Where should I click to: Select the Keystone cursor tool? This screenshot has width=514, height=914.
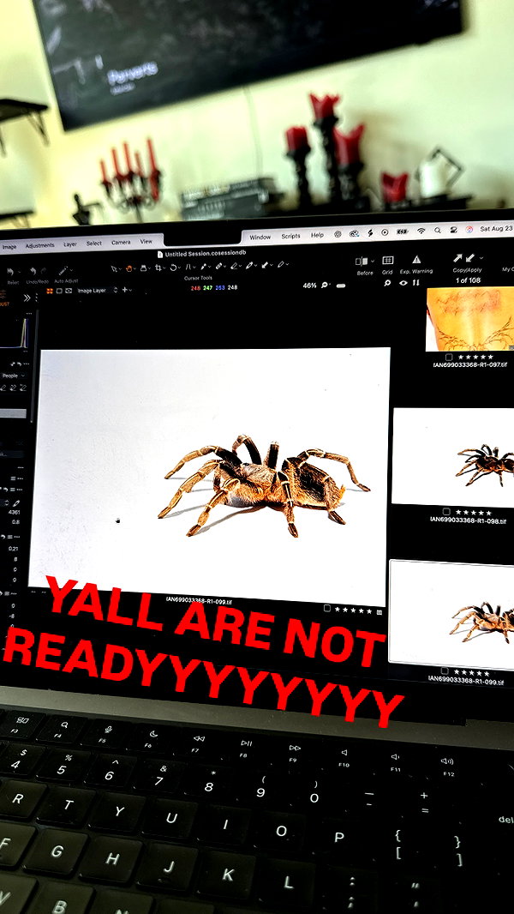point(188,267)
